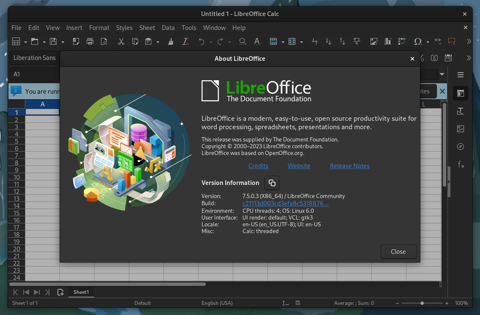Open the Tools menu
This screenshot has width=480, height=315.
(x=189, y=28)
